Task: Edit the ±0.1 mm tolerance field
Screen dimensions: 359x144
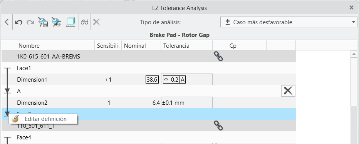Action: coord(186,102)
